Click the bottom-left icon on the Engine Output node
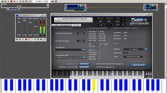Screen dimensions: 167x93 pos(145,10)
